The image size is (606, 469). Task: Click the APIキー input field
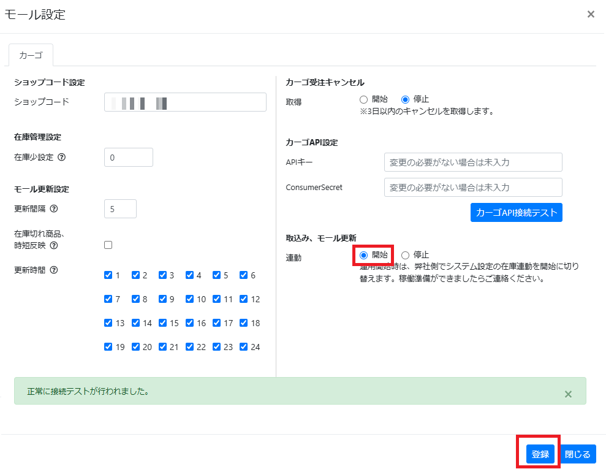(x=473, y=162)
